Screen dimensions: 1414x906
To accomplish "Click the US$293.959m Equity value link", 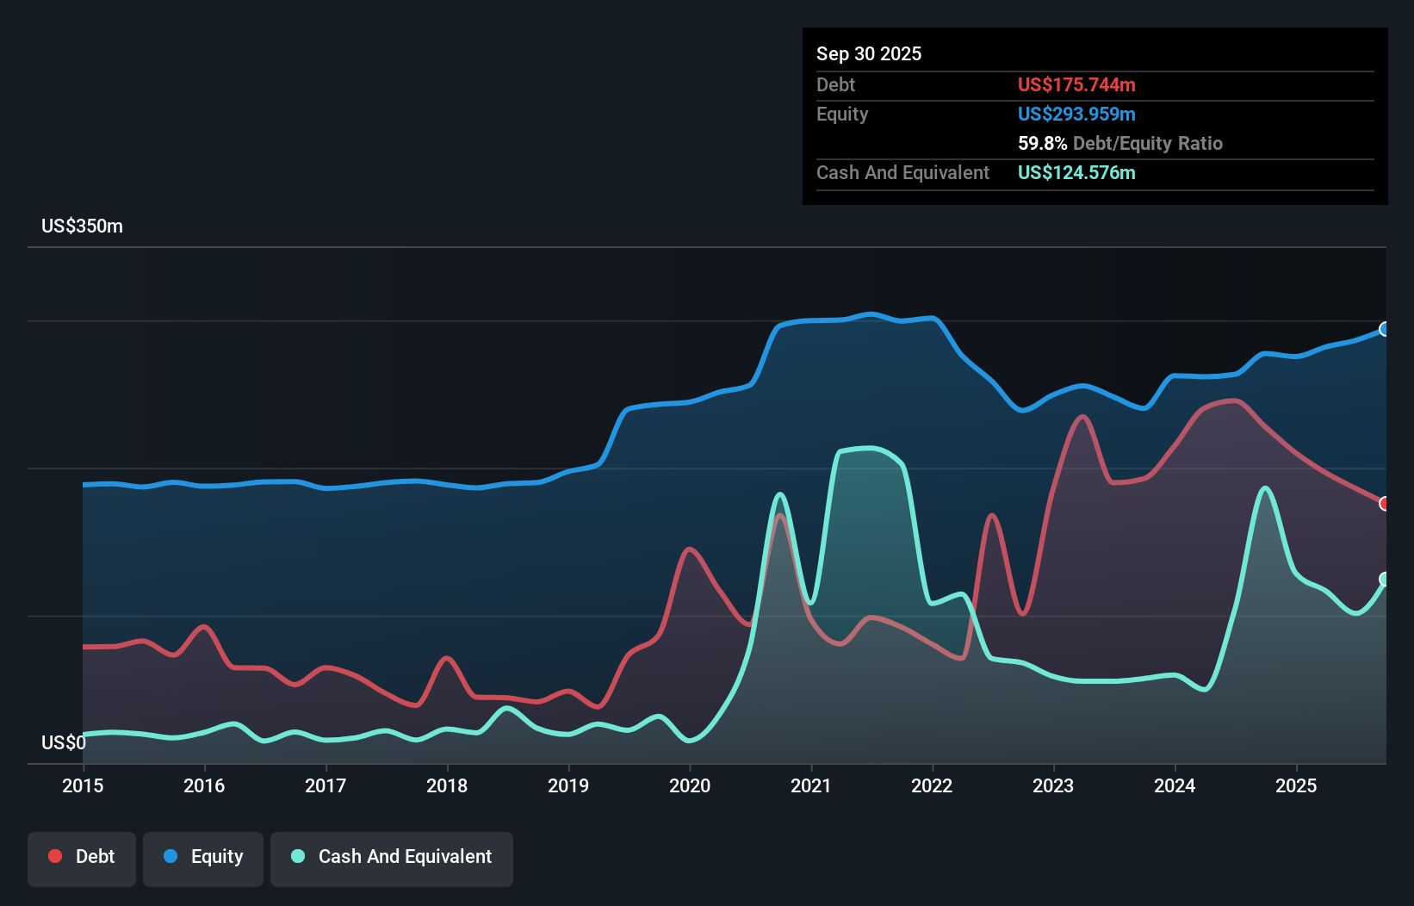I will (1076, 114).
